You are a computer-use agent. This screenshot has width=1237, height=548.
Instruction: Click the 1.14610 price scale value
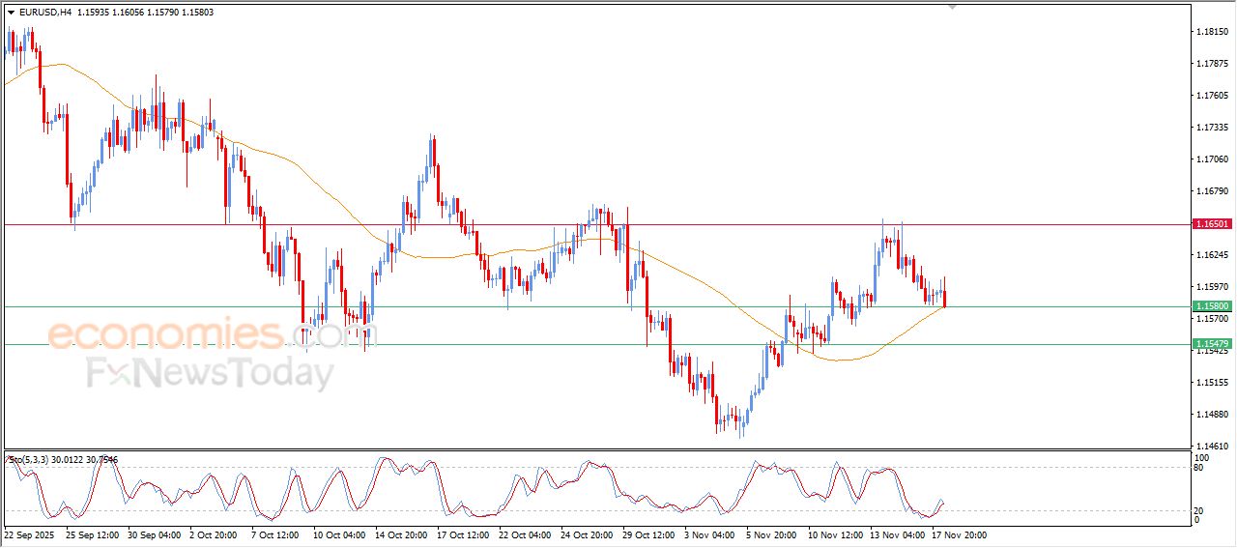1212,446
